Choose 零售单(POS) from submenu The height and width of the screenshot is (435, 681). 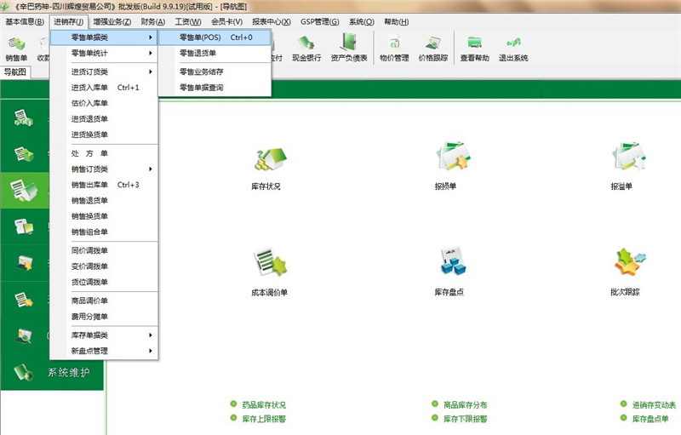[x=215, y=37]
